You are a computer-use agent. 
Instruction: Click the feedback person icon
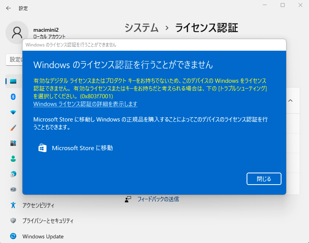tap(128, 199)
